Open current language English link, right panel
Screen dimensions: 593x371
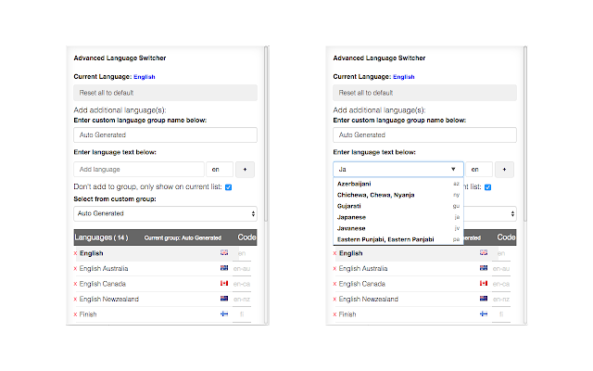(x=404, y=77)
